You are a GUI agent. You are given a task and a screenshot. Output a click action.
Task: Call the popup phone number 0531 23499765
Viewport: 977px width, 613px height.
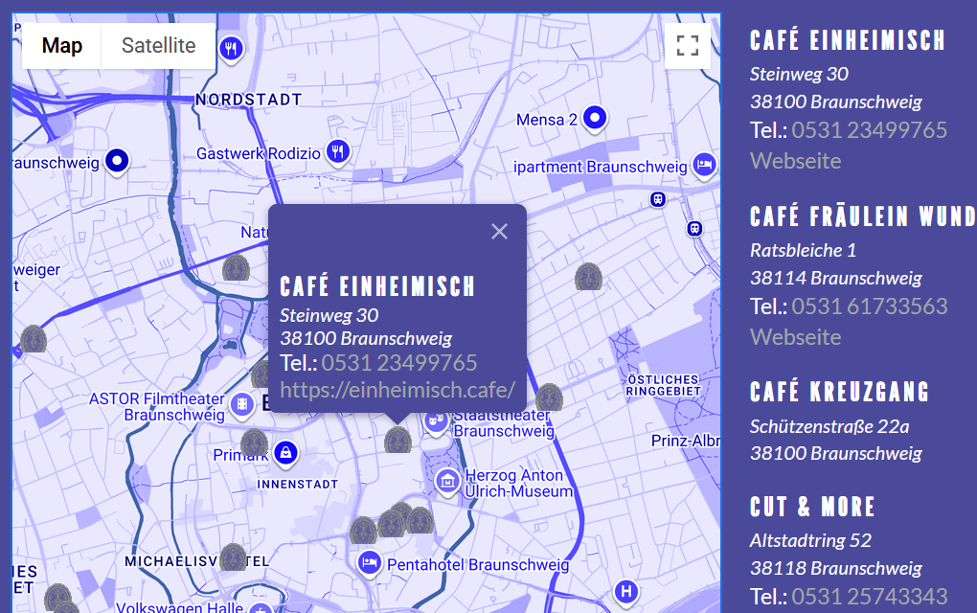click(399, 363)
